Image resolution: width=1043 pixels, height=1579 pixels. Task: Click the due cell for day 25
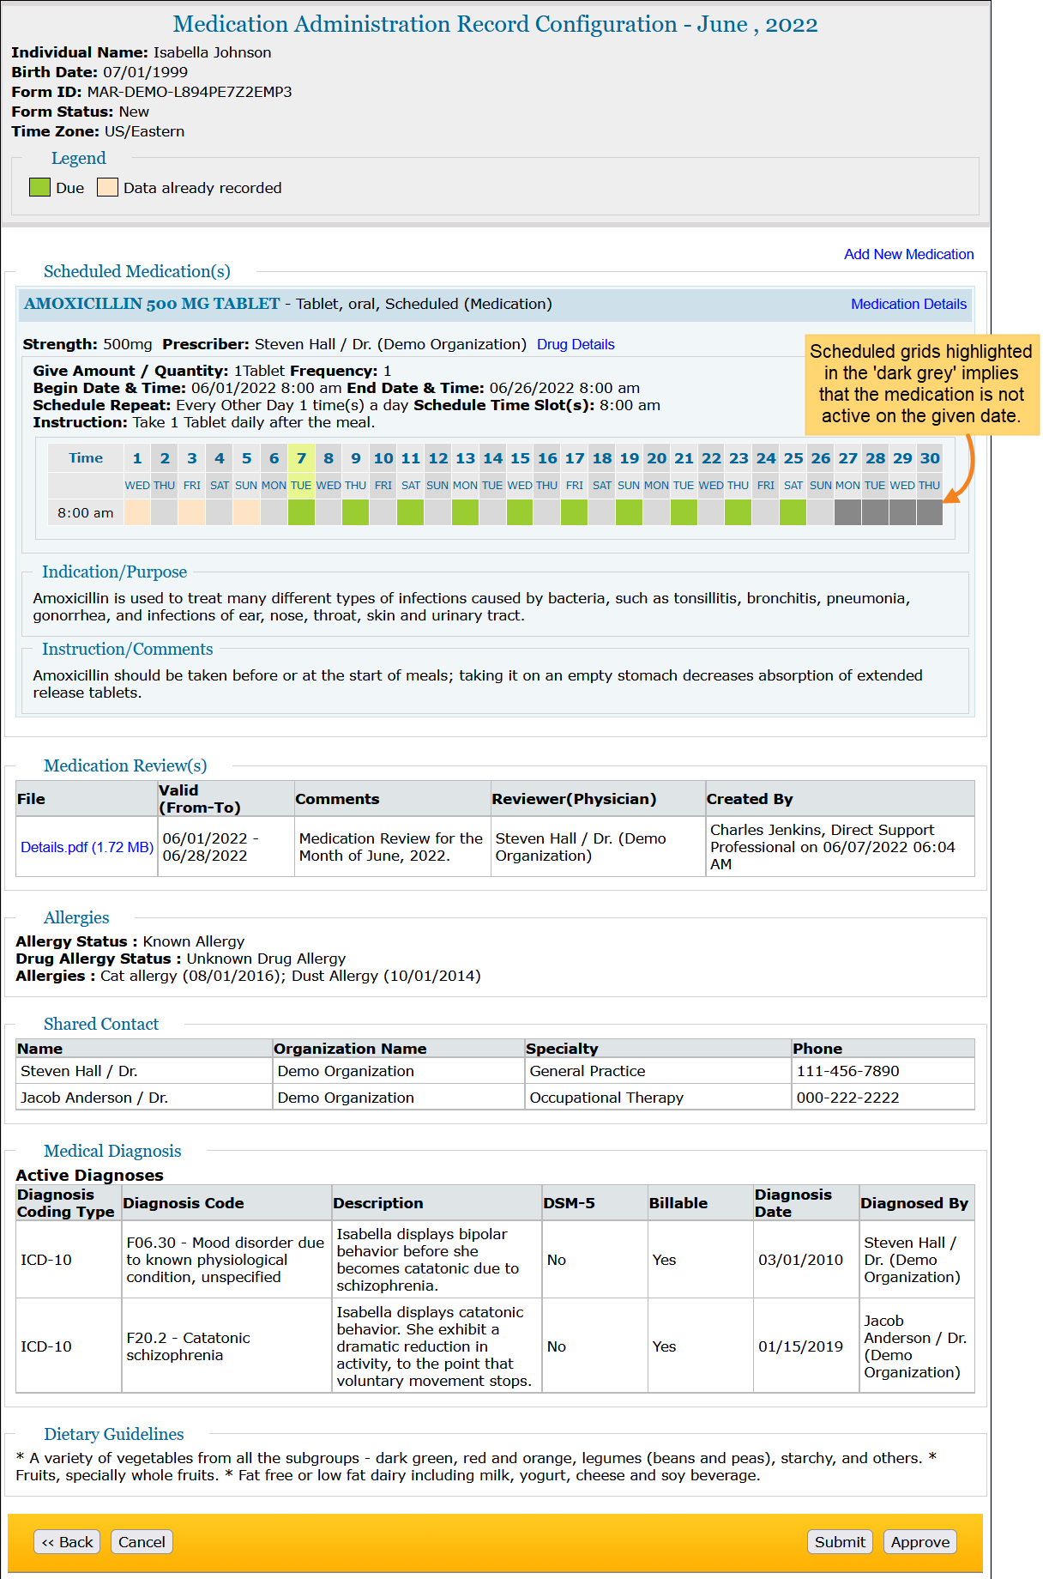[793, 512]
